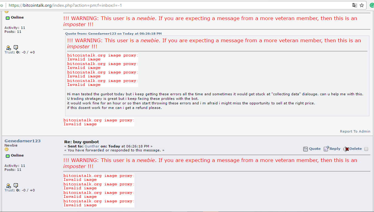Click the browser address bar URL
374x212 pixels.
pos(65,5)
